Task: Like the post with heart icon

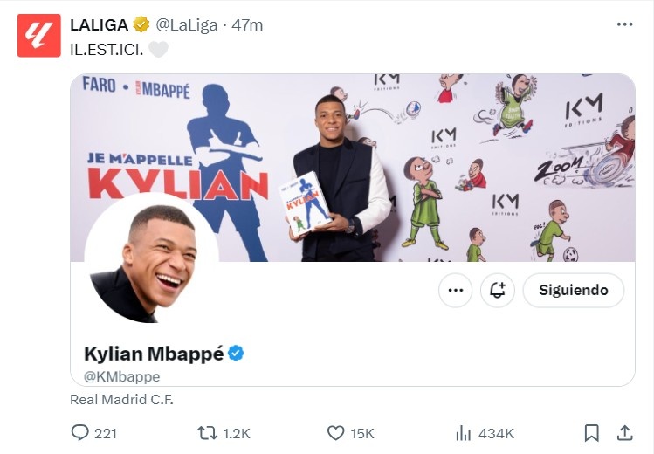Action: tap(335, 432)
